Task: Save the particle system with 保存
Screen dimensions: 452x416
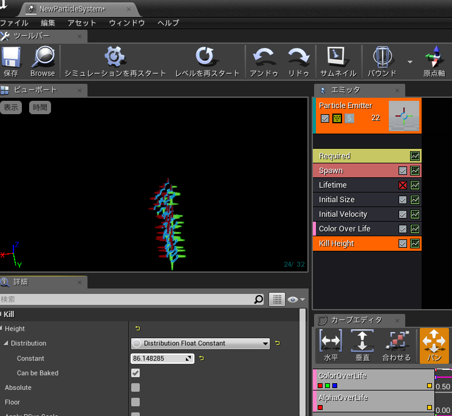Action: pyautogui.click(x=11, y=62)
